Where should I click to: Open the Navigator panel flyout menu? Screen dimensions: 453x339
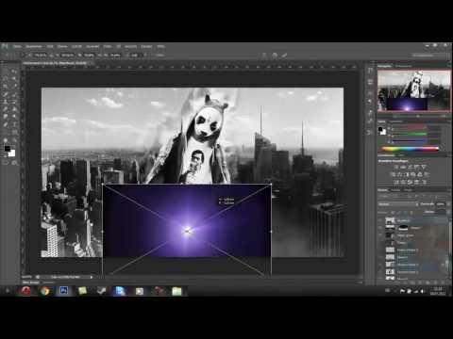point(448,66)
